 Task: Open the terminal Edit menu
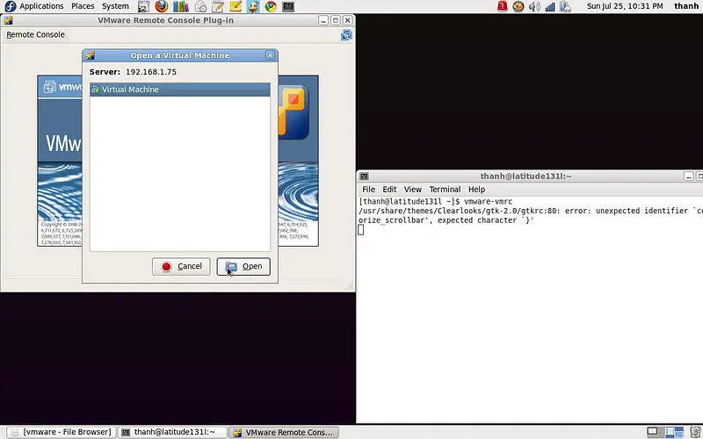click(x=389, y=190)
